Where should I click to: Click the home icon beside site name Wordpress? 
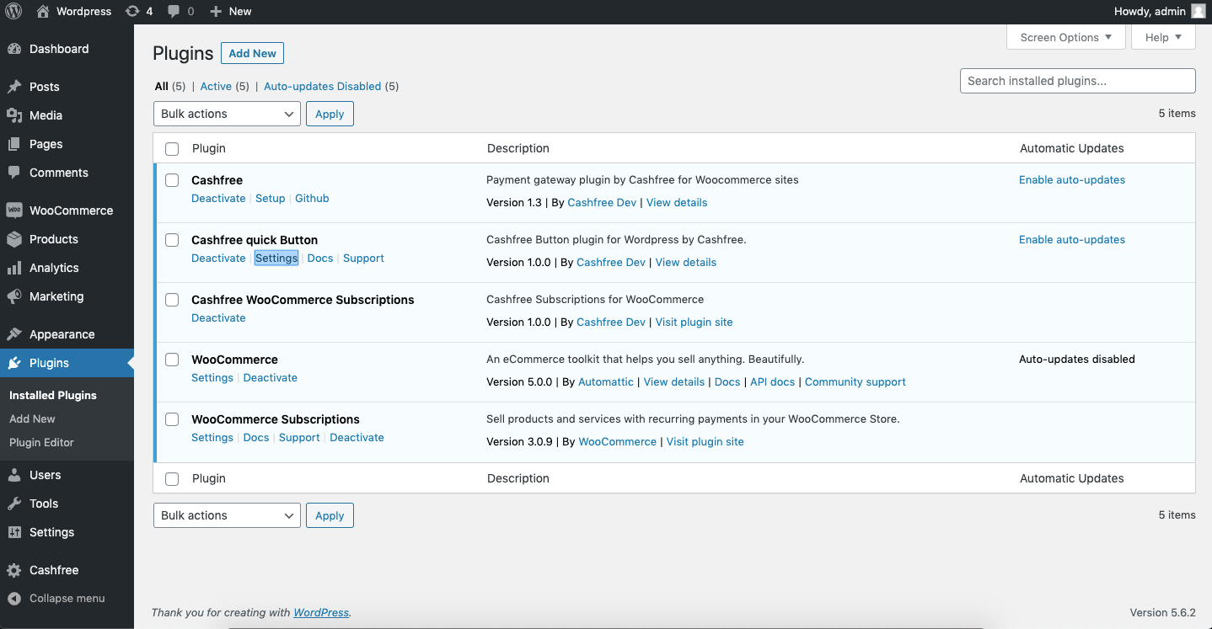(43, 11)
